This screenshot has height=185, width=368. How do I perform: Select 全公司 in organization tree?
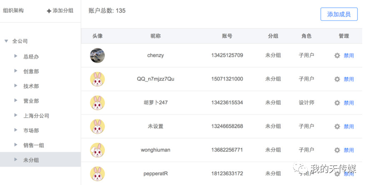[20, 41]
